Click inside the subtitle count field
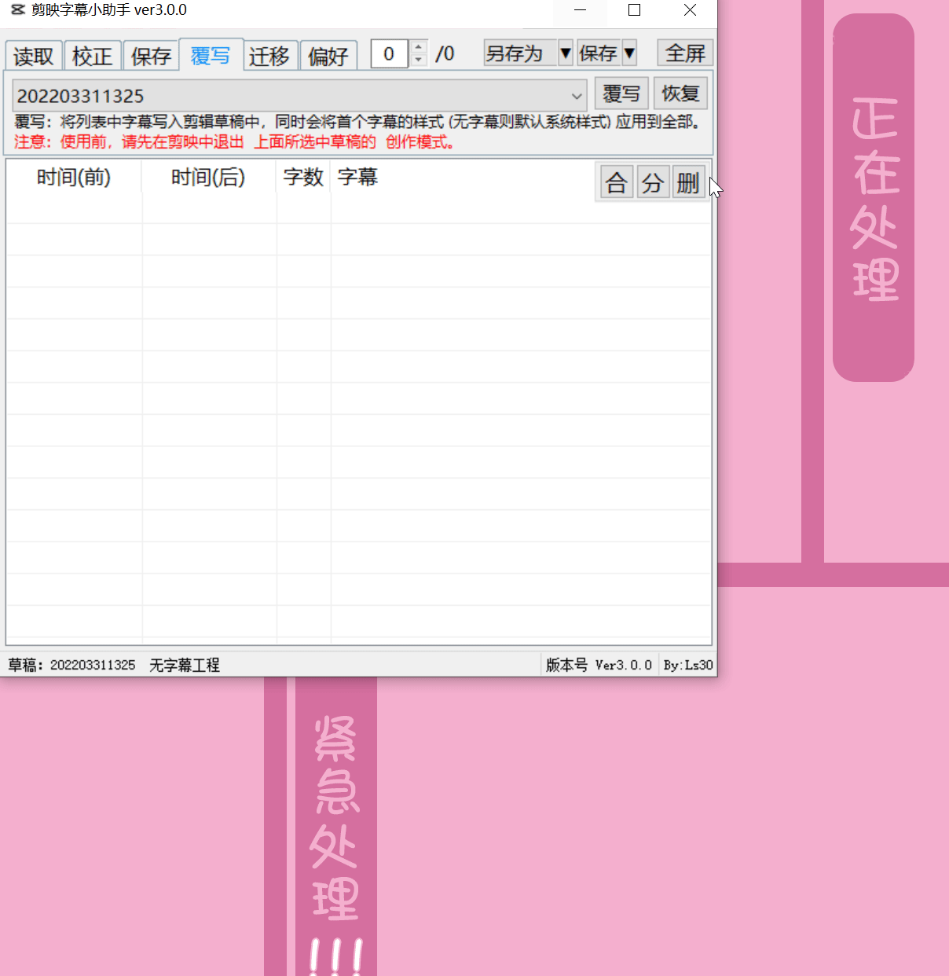Viewport: 949px width, 976px height. point(388,53)
